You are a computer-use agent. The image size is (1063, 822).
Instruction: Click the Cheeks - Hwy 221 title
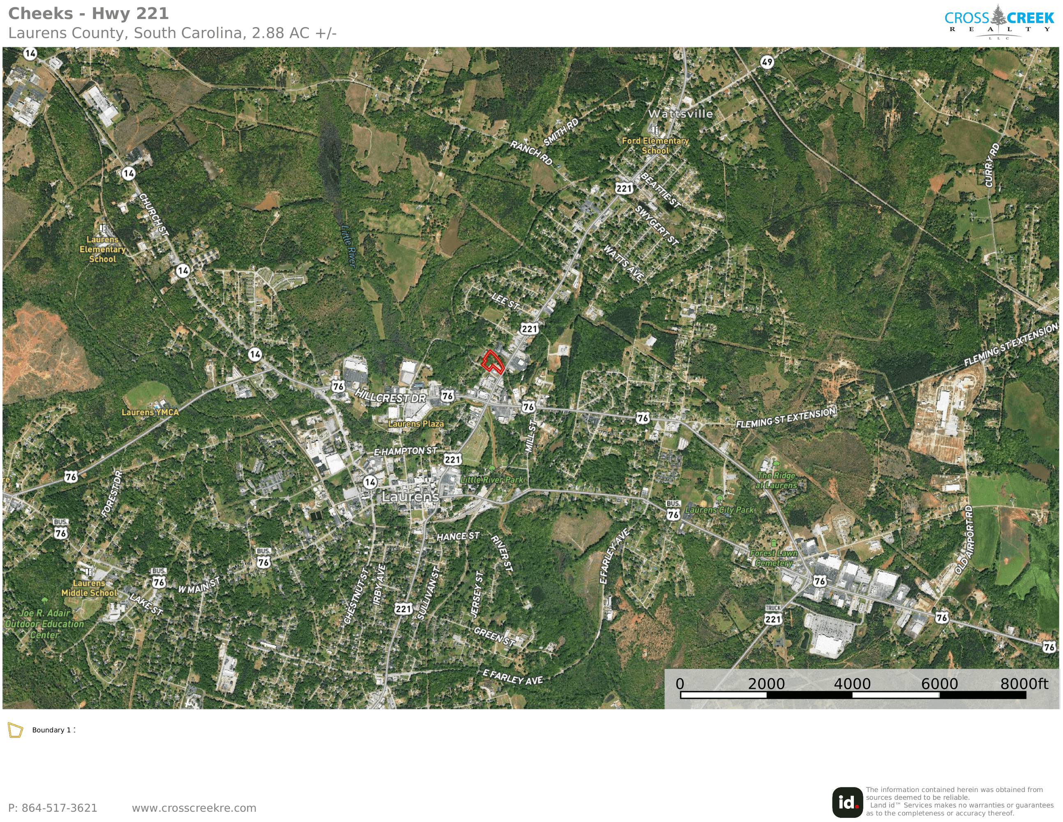pyautogui.click(x=89, y=14)
